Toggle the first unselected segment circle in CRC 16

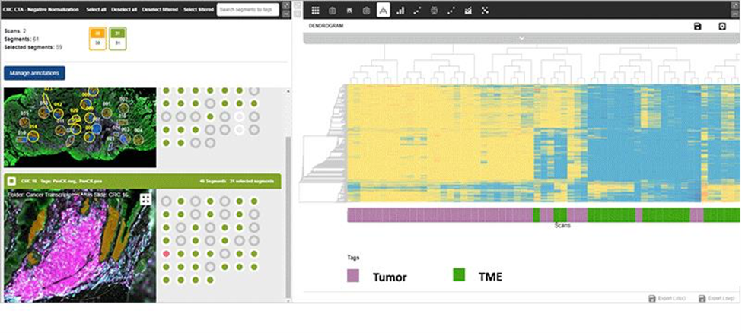tap(166, 201)
